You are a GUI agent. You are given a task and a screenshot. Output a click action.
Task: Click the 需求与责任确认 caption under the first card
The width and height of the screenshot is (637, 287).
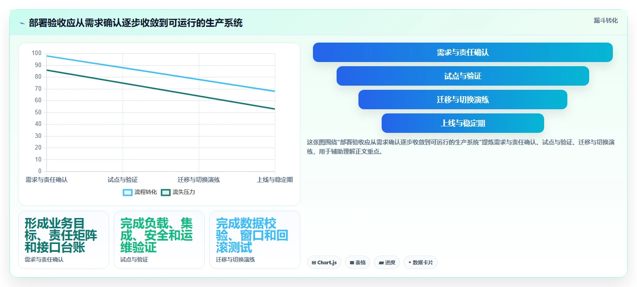[x=44, y=260]
